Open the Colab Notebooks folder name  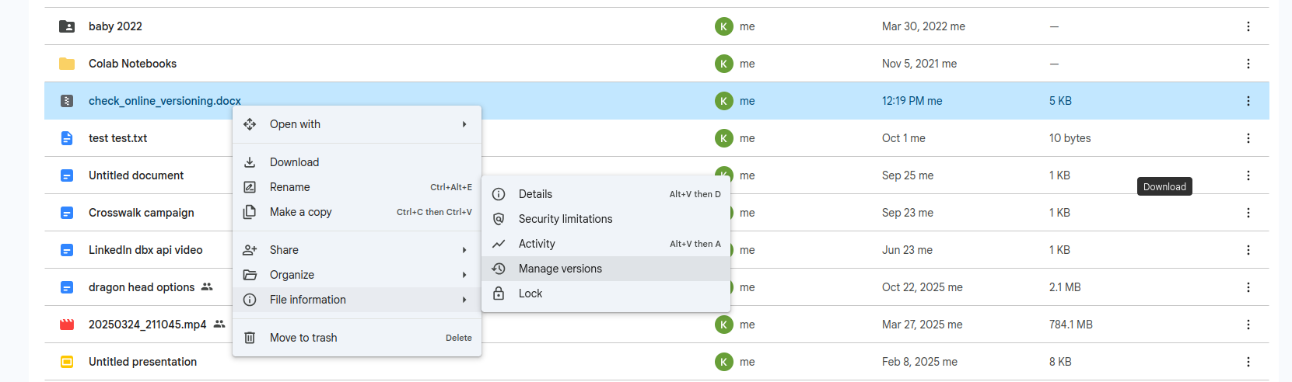click(x=132, y=64)
